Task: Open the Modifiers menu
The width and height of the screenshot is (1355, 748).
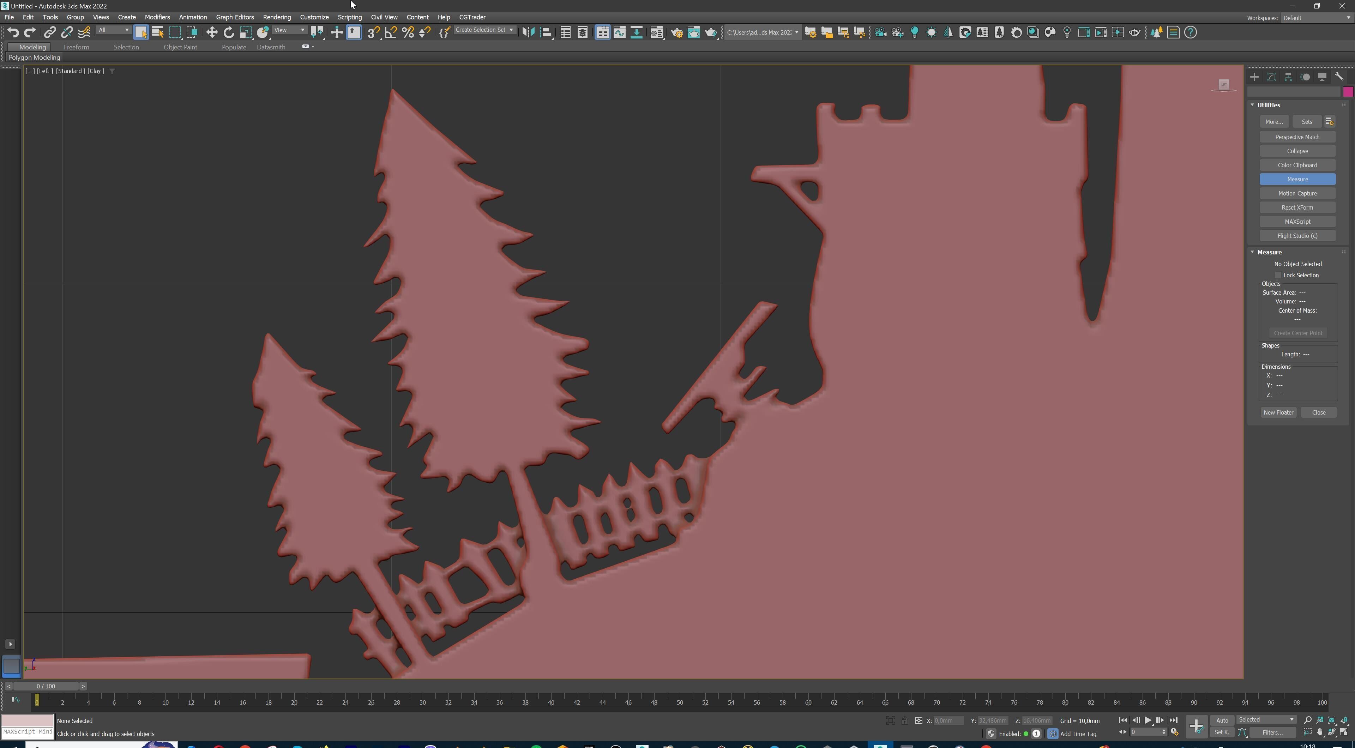Action: click(x=157, y=17)
